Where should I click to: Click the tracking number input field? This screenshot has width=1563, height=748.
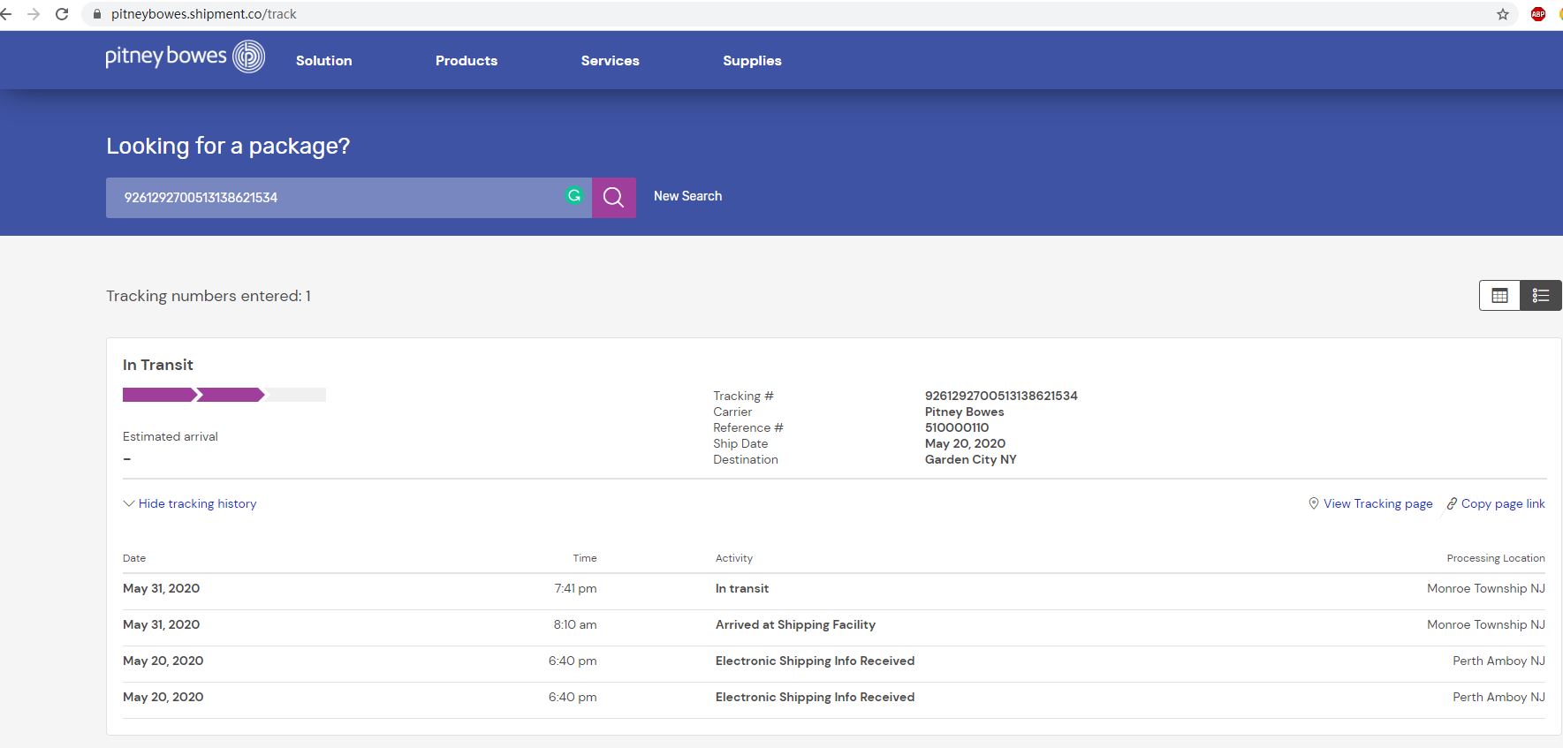336,197
